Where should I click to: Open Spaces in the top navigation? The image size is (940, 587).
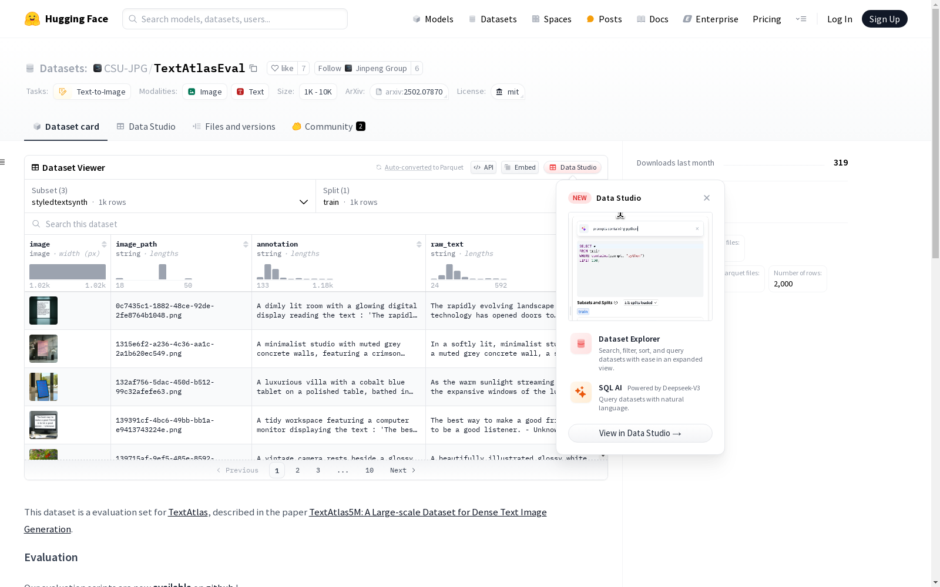[552, 19]
